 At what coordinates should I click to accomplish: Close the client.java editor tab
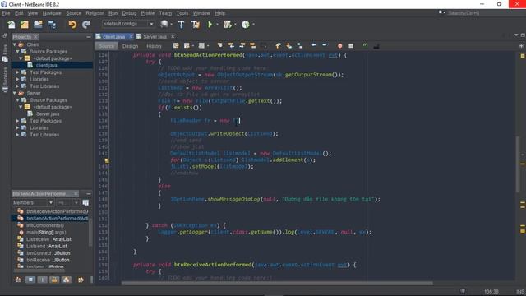point(131,36)
